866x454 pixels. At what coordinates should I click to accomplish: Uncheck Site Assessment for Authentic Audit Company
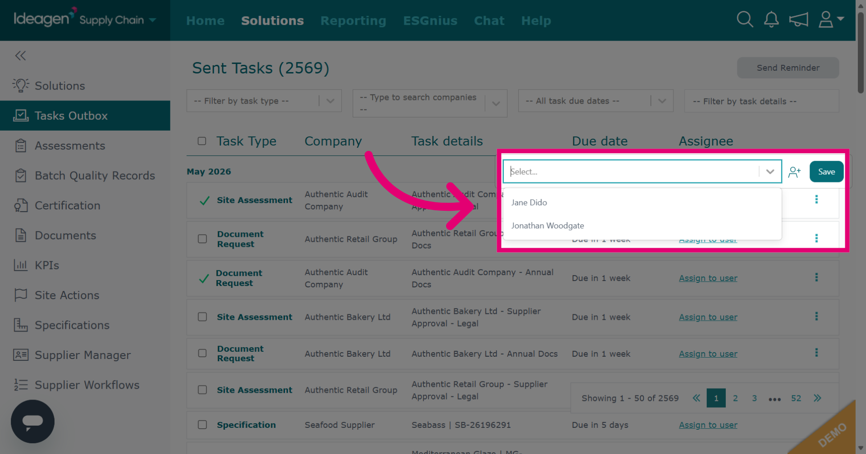(x=204, y=200)
